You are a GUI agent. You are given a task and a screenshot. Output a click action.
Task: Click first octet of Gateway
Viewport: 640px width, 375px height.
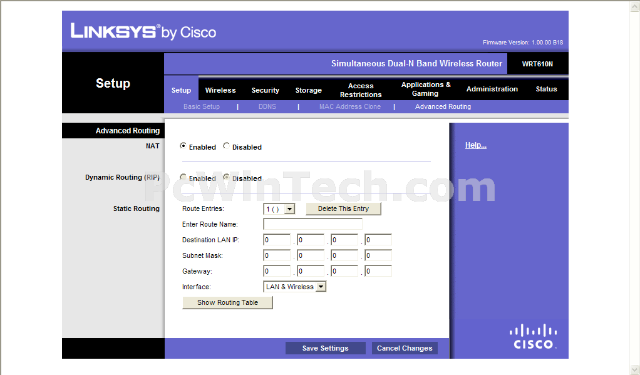(x=277, y=271)
